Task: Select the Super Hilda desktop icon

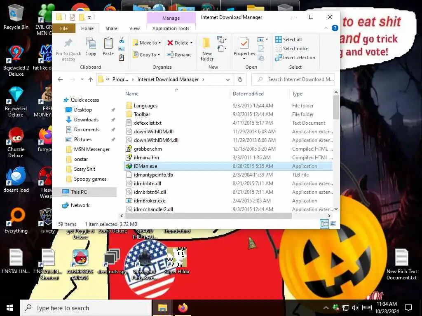Action: [176, 260]
